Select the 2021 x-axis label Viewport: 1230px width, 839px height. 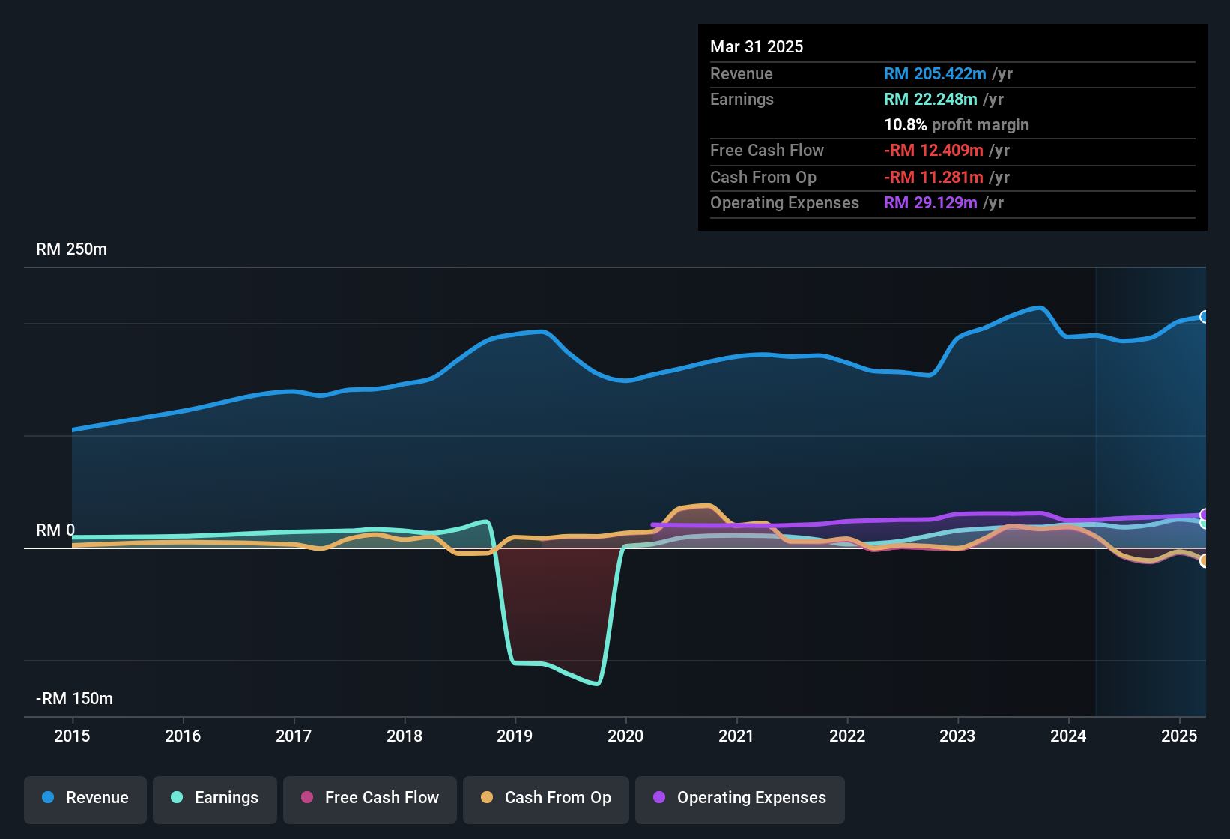click(x=736, y=736)
